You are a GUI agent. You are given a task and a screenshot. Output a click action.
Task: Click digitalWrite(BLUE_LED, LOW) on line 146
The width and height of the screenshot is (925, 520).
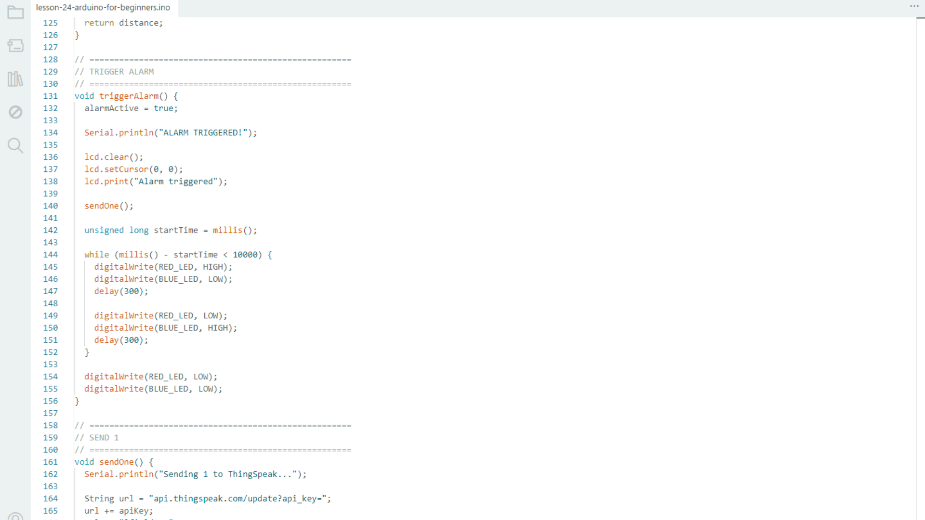pos(163,279)
